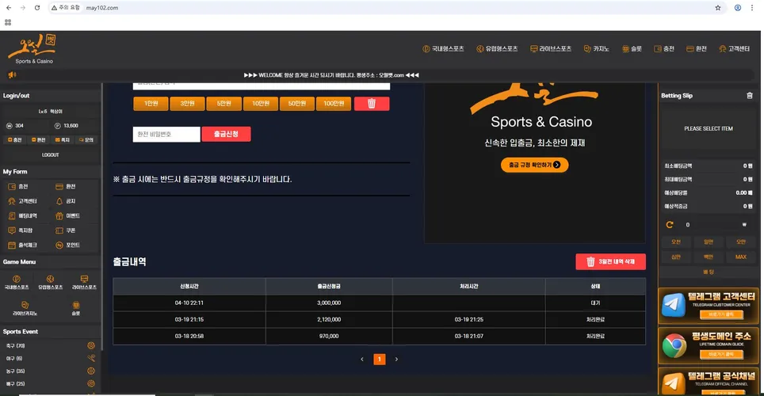Open the 농구 (35) sports event
This screenshot has height=396, width=764.
pyautogui.click(x=50, y=371)
